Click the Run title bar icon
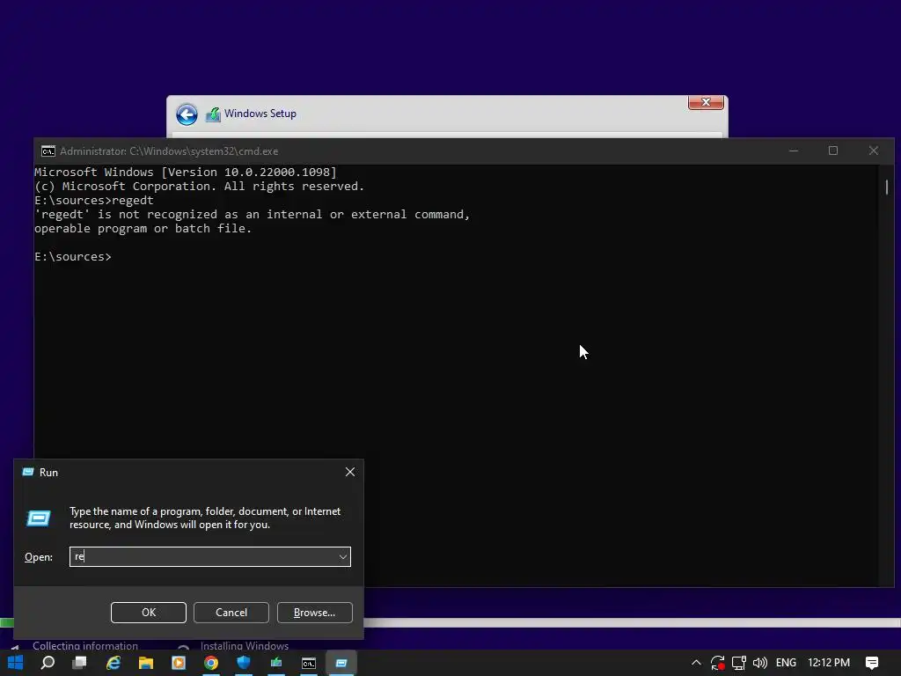The height and width of the screenshot is (676, 901). [27, 472]
